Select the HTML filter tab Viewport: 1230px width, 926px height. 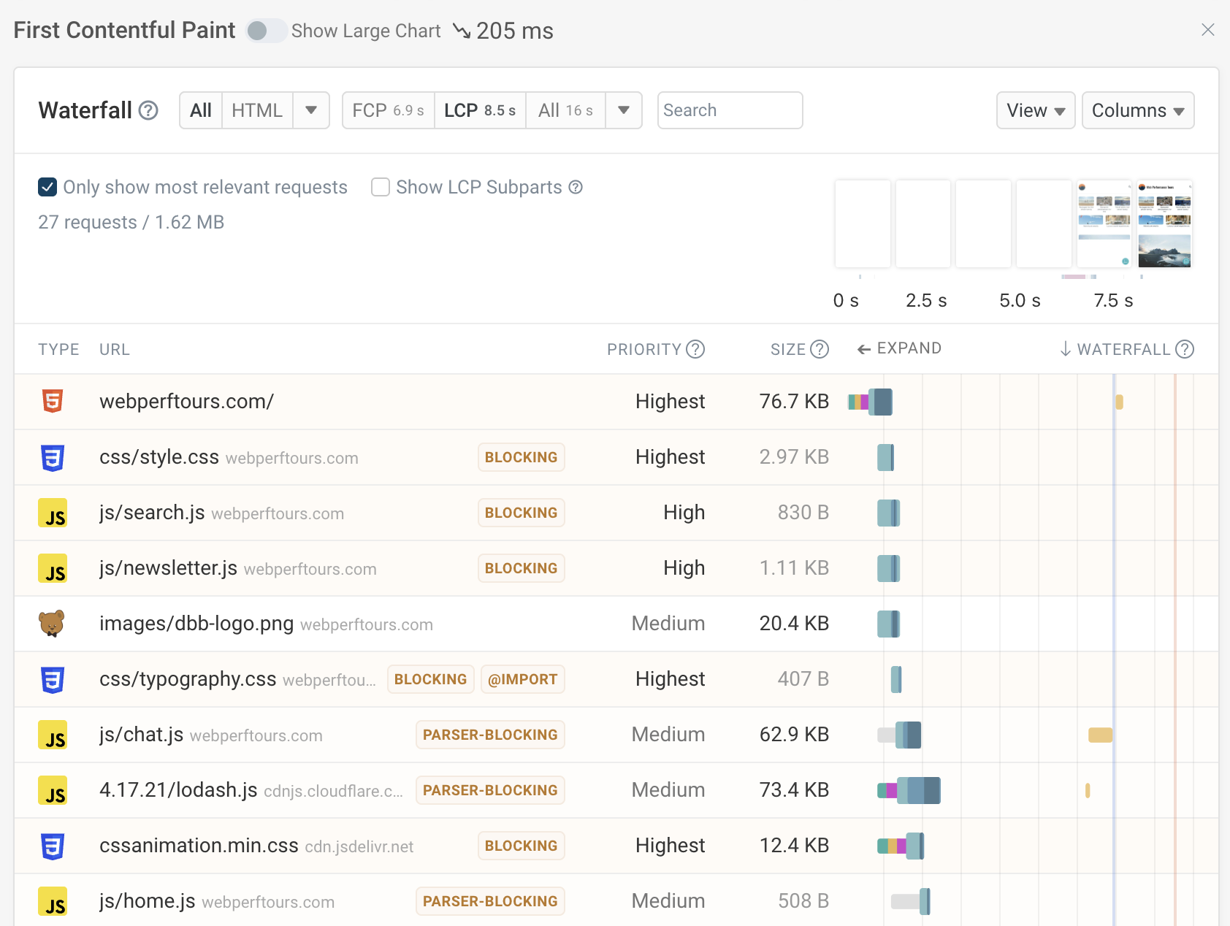[256, 110]
